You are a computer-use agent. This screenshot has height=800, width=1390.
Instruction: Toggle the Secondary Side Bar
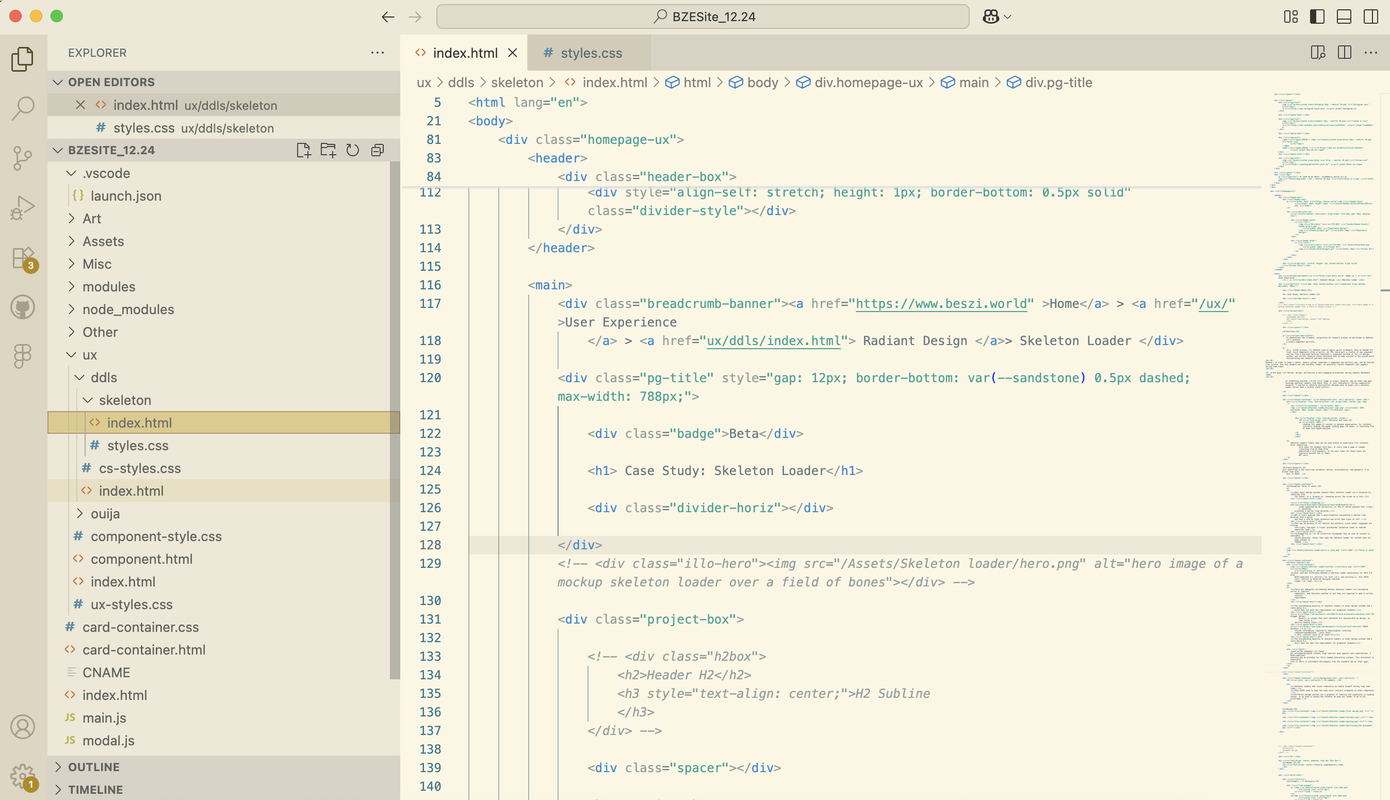[x=1369, y=17]
